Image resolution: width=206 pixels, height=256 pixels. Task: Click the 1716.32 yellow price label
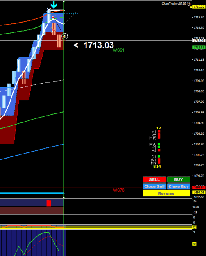[199, 7]
